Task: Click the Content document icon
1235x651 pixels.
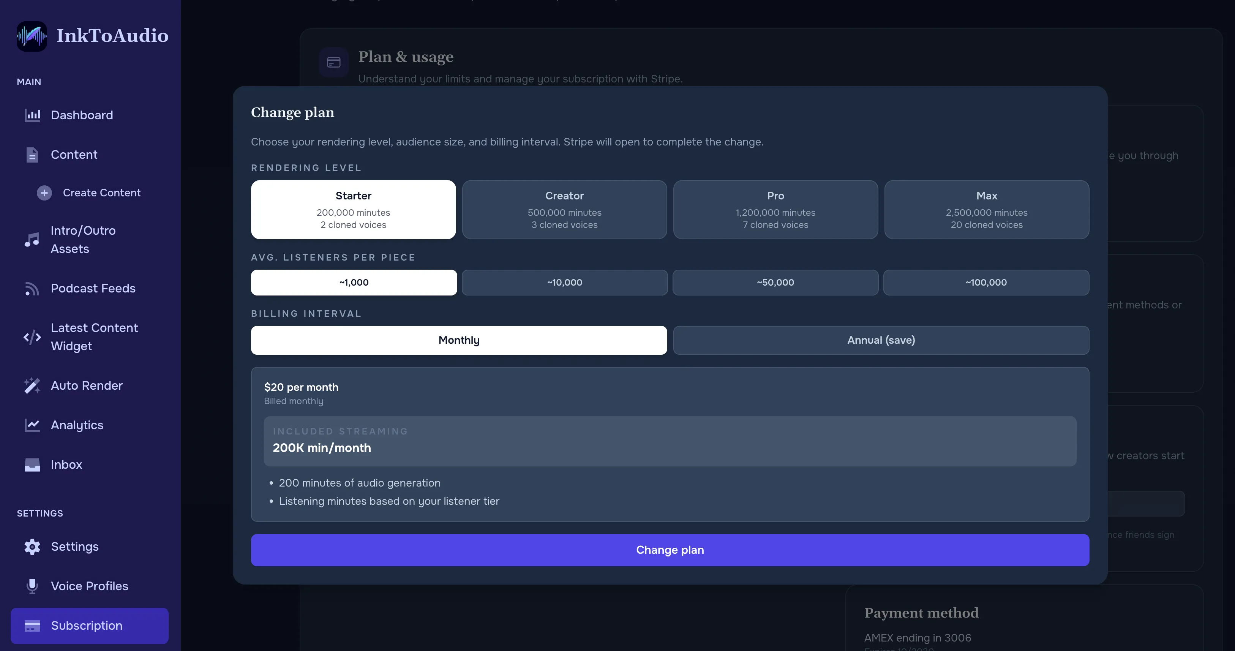Action: click(32, 155)
